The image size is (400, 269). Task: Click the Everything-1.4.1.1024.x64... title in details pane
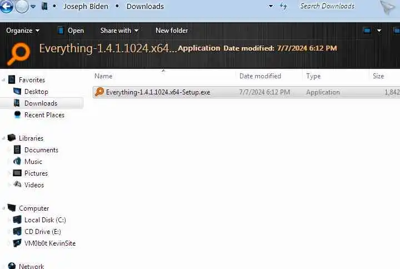[x=108, y=48]
